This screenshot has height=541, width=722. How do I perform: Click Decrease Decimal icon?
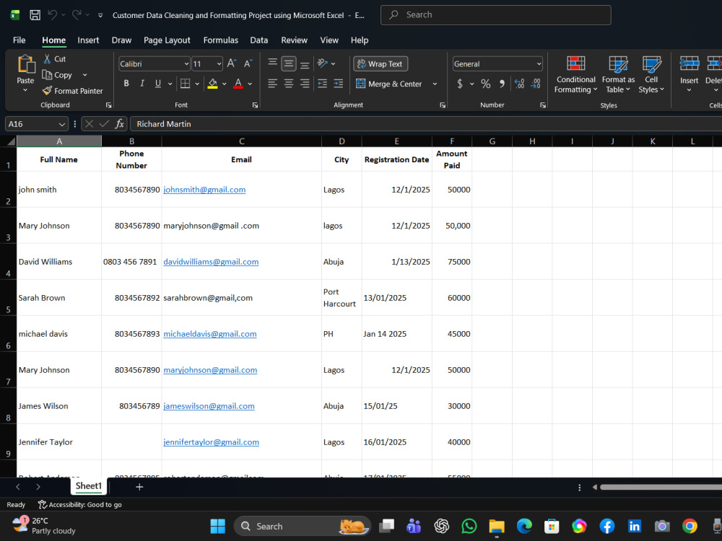tap(536, 84)
